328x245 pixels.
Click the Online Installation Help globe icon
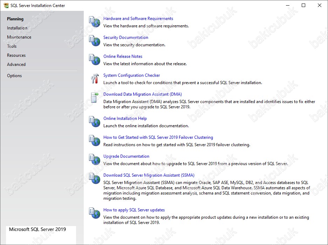[95, 122]
